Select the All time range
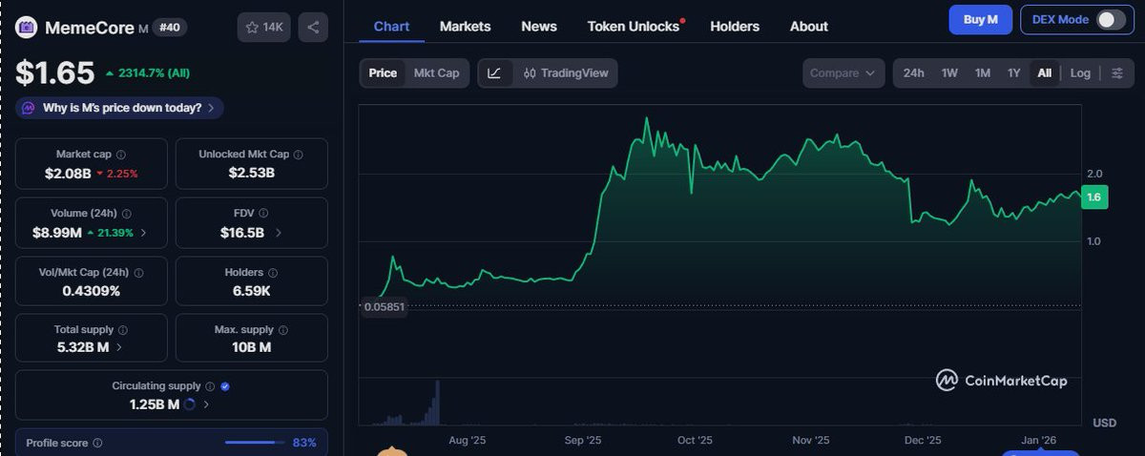Image resolution: width=1145 pixels, height=456 pixels. pos(1044,73)
